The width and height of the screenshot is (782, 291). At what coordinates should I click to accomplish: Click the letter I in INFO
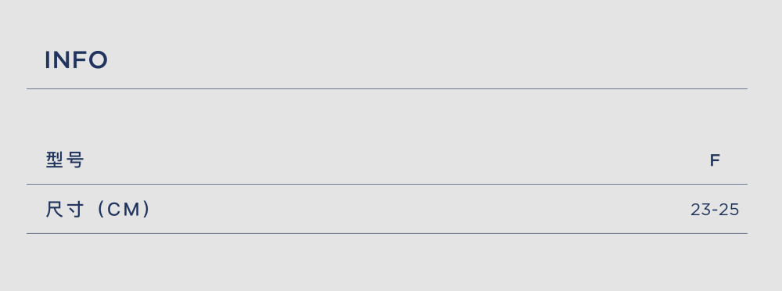(x=47, y=60)
